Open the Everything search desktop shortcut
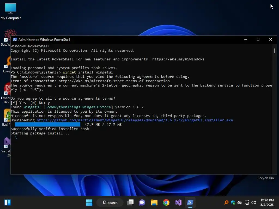 [7, 64]
